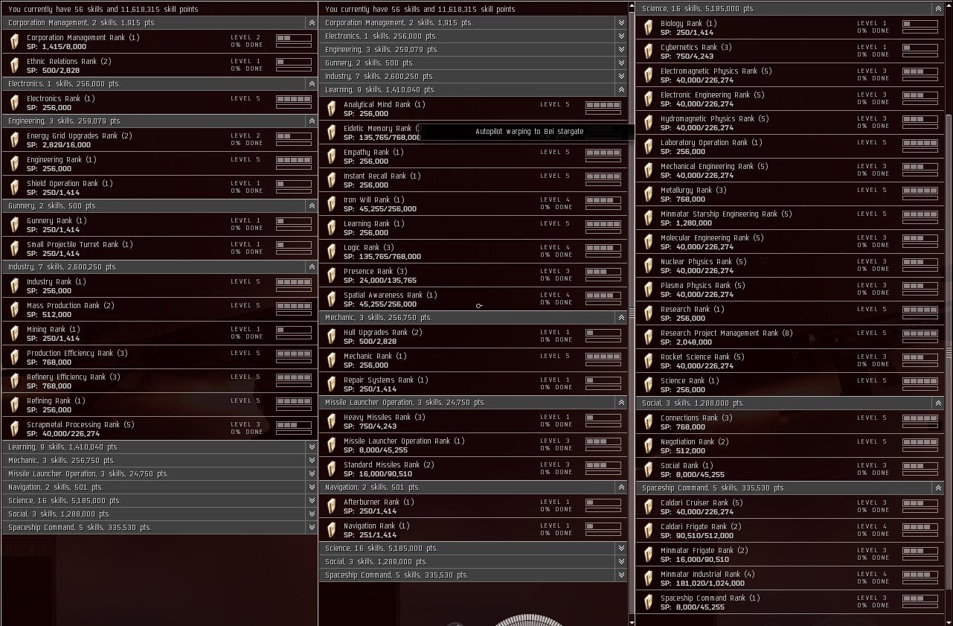The width and height of the screenshot is (953, 626).
Task: Select the Instant Recall skill icon
Action: tap(331, 180)
